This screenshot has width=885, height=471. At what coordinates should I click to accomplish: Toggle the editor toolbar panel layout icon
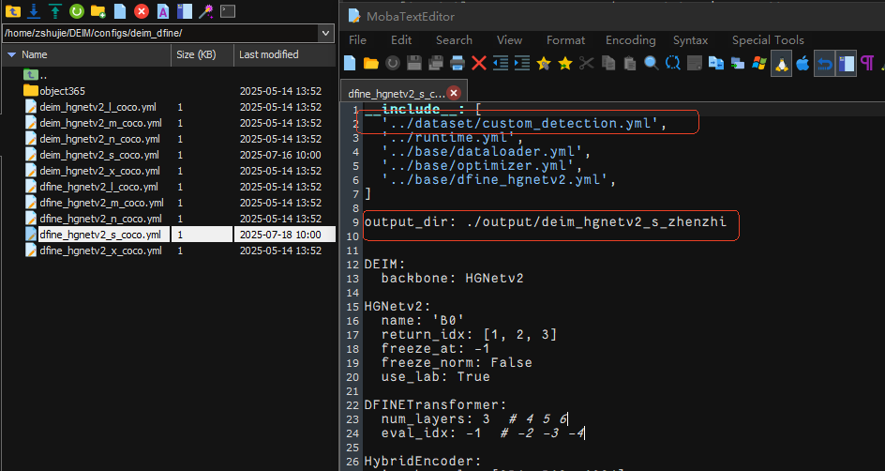pos(846,63)
